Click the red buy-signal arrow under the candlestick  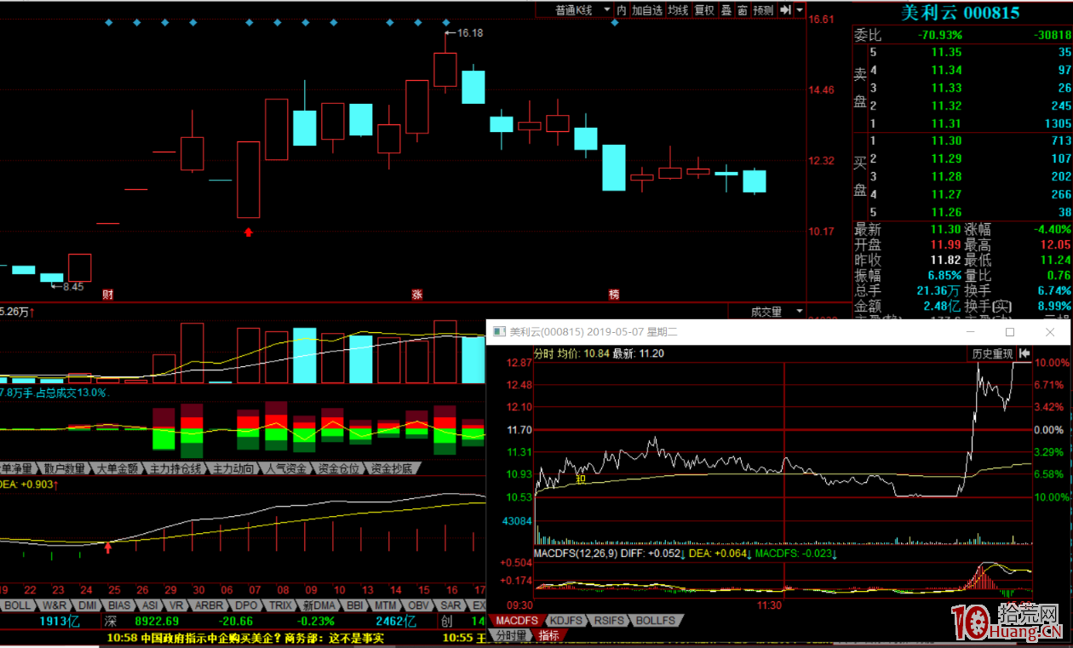click(248, 231)
